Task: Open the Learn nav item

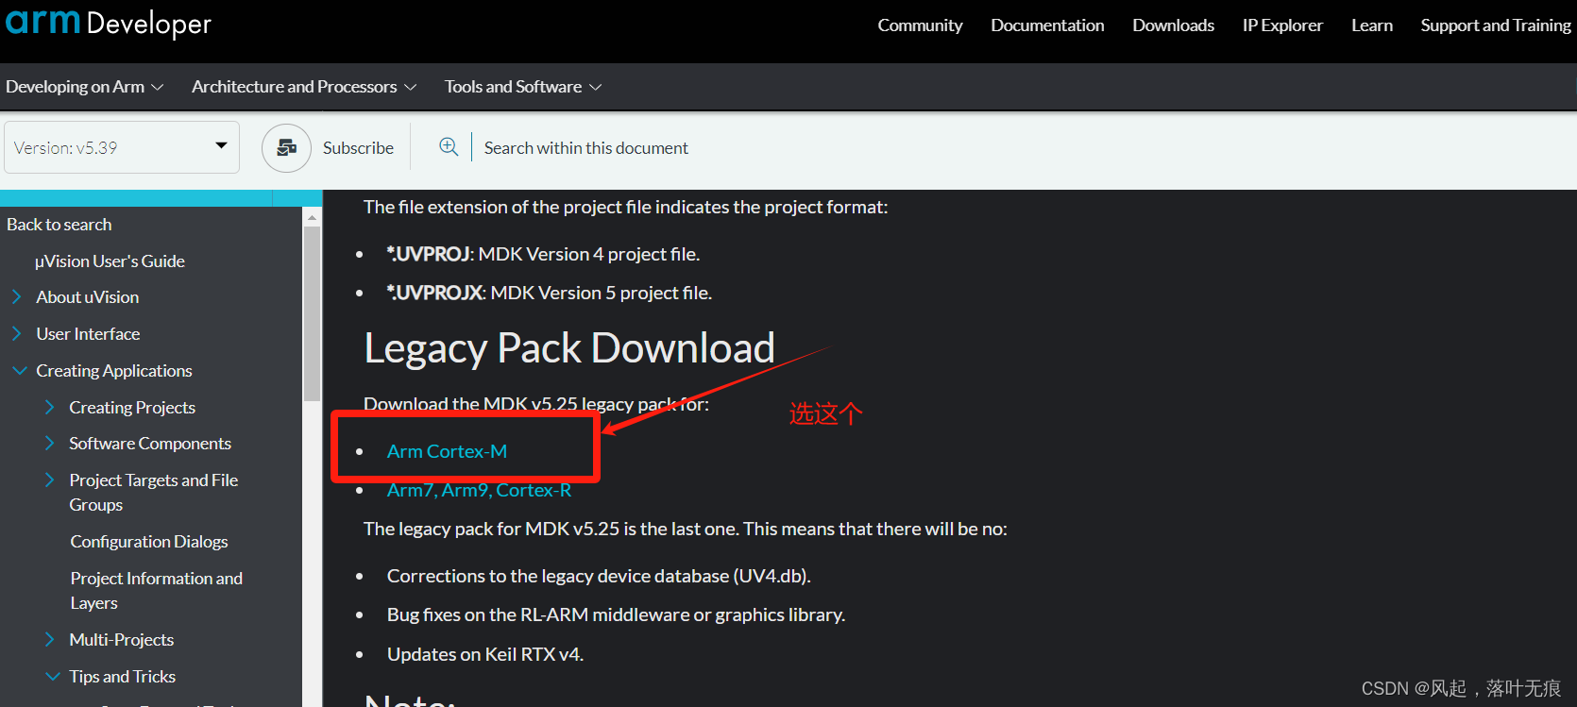Action: pos(1371,25)
